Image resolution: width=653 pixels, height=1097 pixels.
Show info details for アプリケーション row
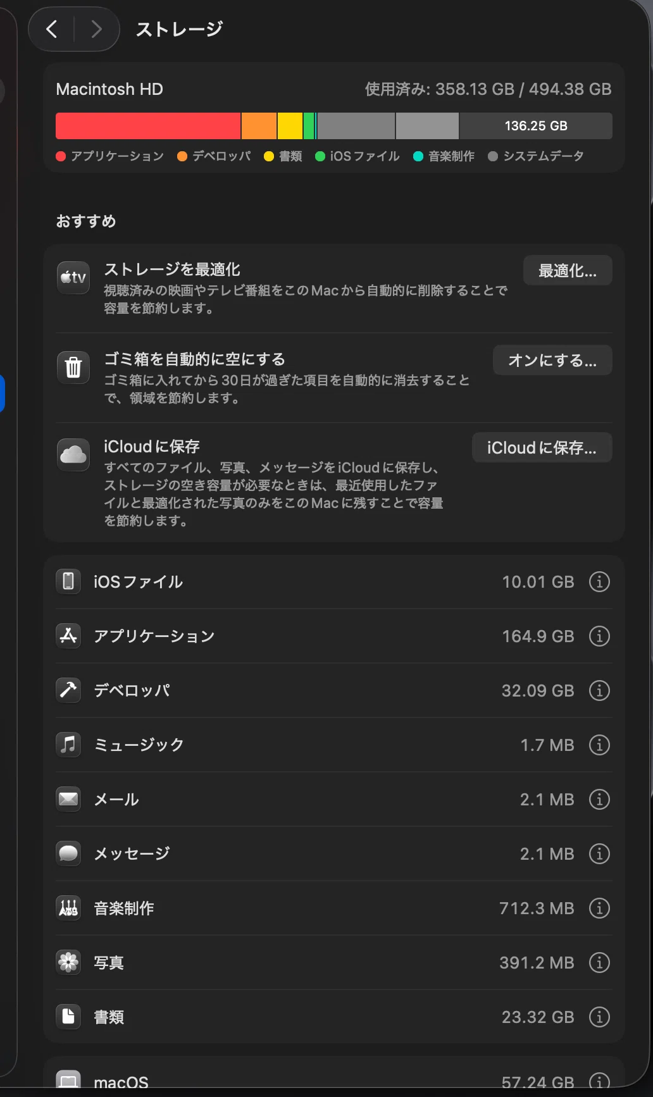(x=599, y=636)
